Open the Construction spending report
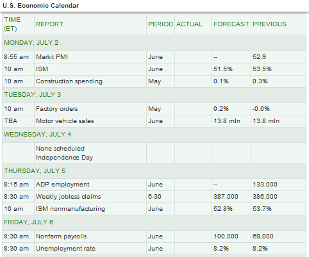This screenshot has height=257, width=309. (x=69, y=81)
